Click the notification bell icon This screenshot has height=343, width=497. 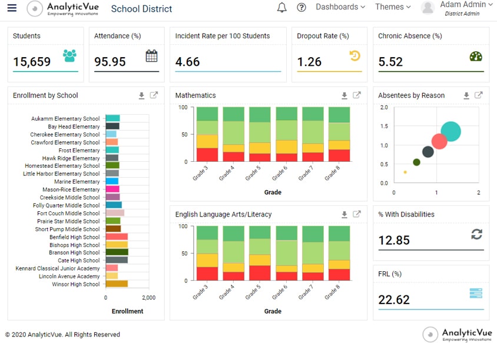pyautogui.click(x=281, y=7)
